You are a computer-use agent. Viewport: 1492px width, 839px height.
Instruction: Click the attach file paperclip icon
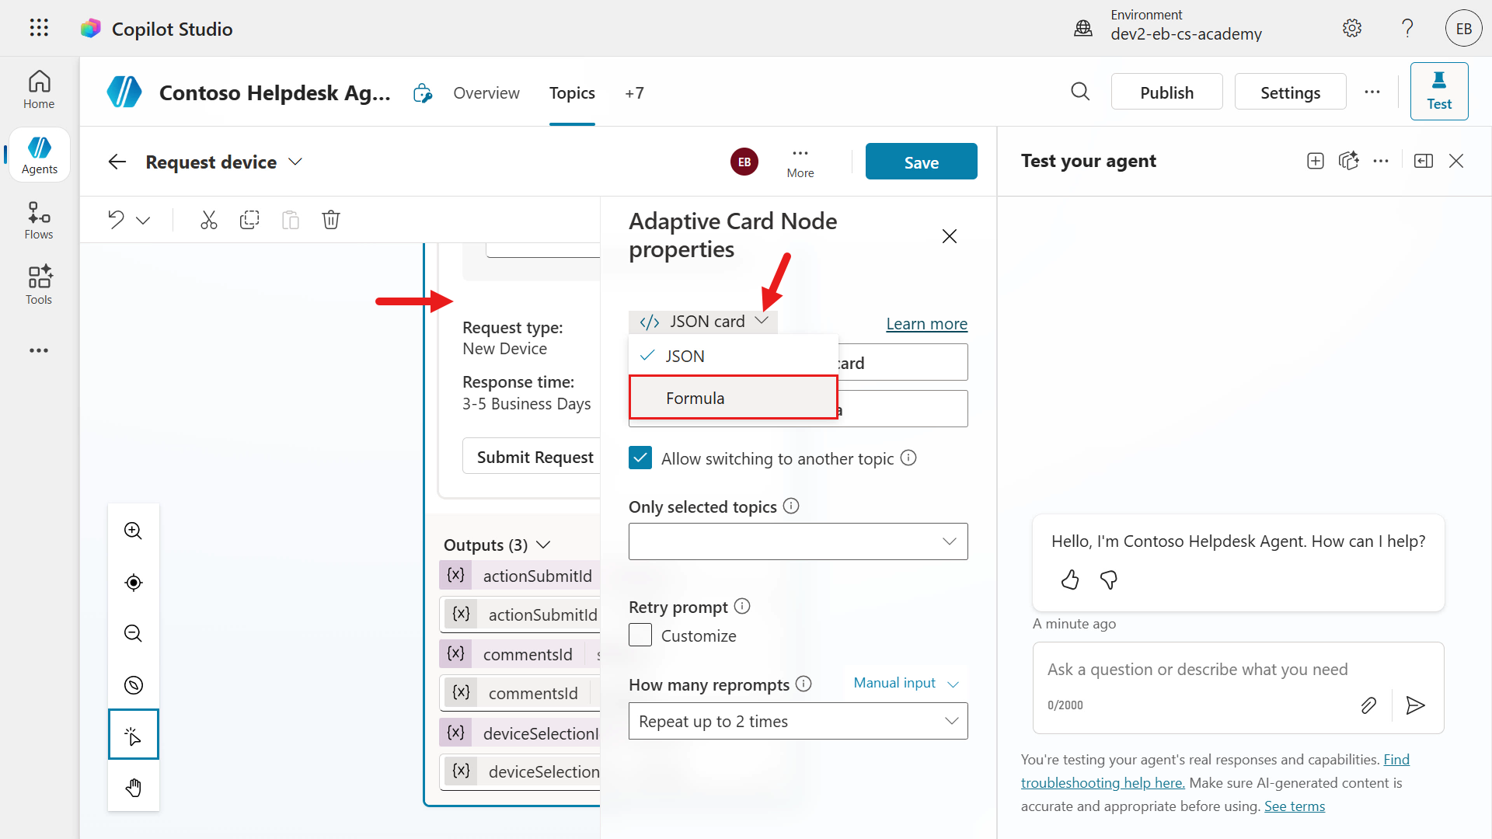click(x=1368, y=705)
